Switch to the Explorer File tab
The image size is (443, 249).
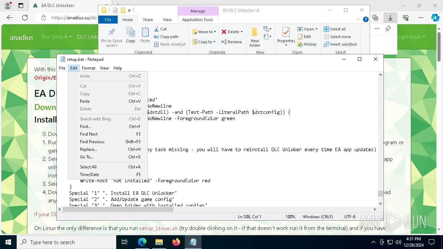click(108, 20)
